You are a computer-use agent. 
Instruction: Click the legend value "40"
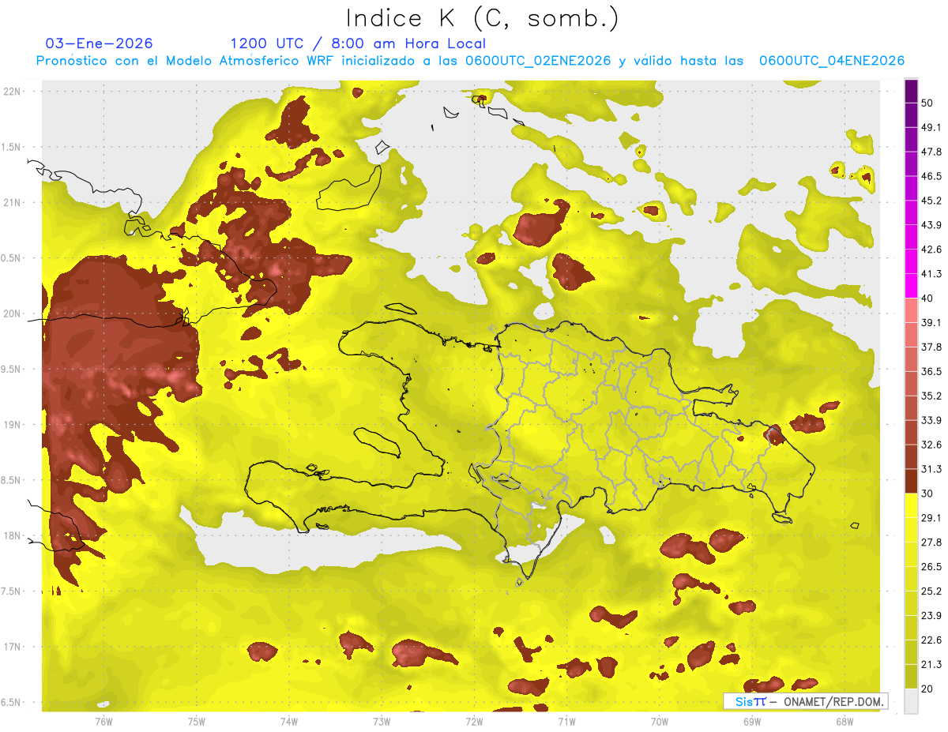(928, 298)
